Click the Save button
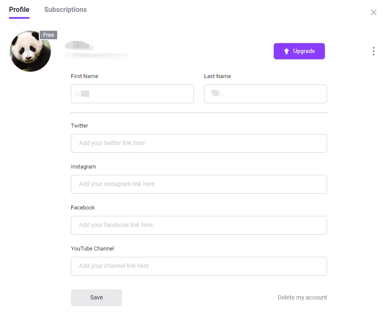 pyautogui.click(x=97, y=297)
